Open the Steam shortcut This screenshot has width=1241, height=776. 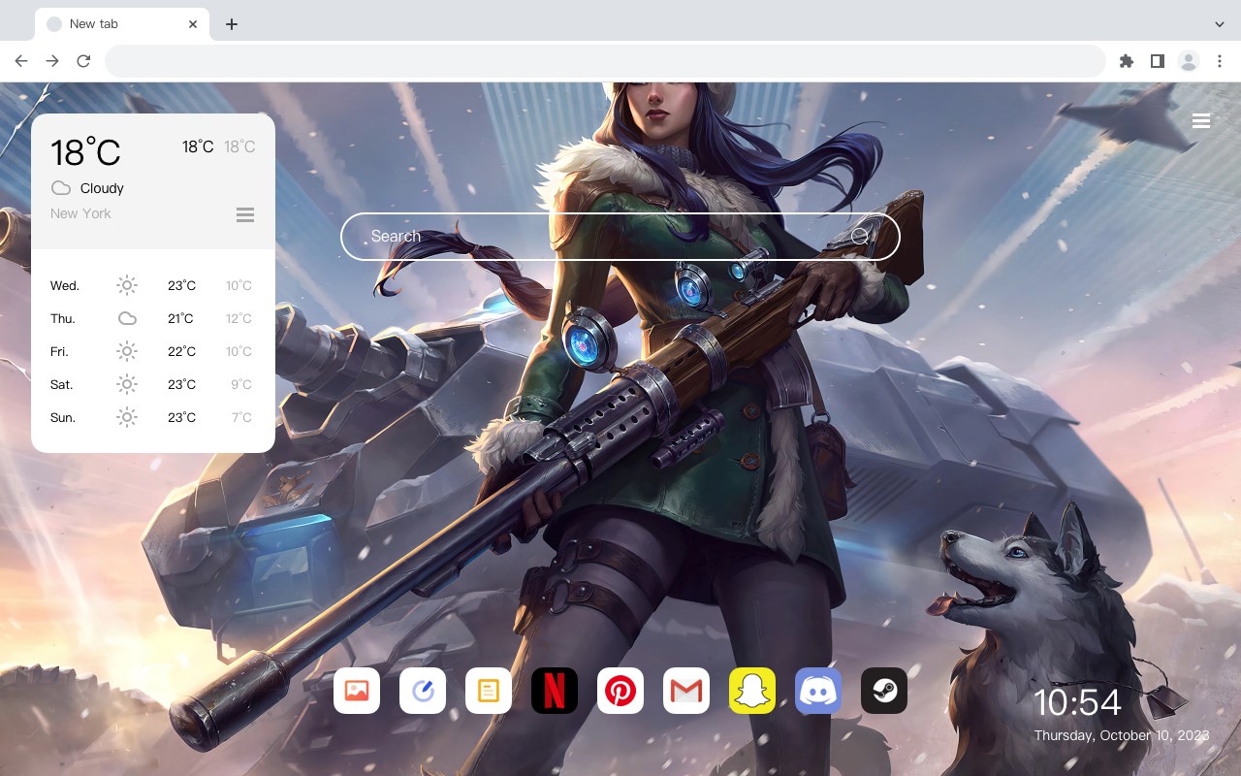tap(884, 691)
